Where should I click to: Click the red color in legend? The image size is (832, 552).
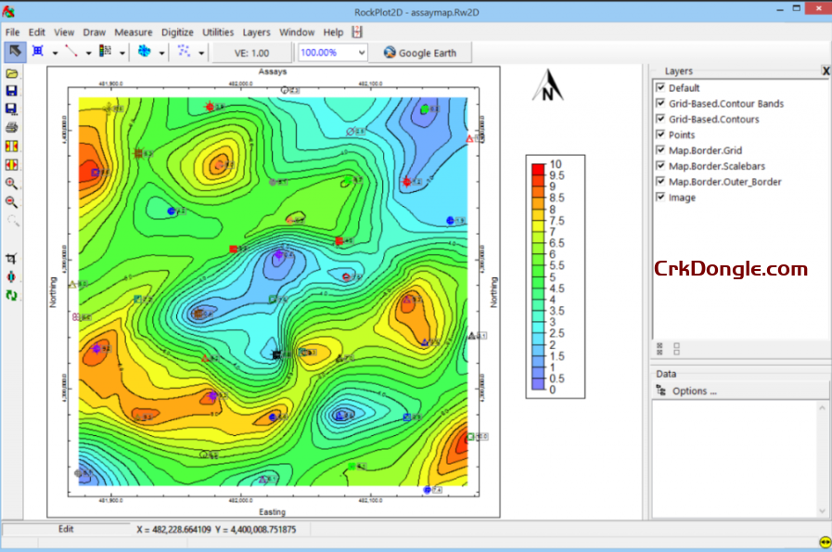538,171
